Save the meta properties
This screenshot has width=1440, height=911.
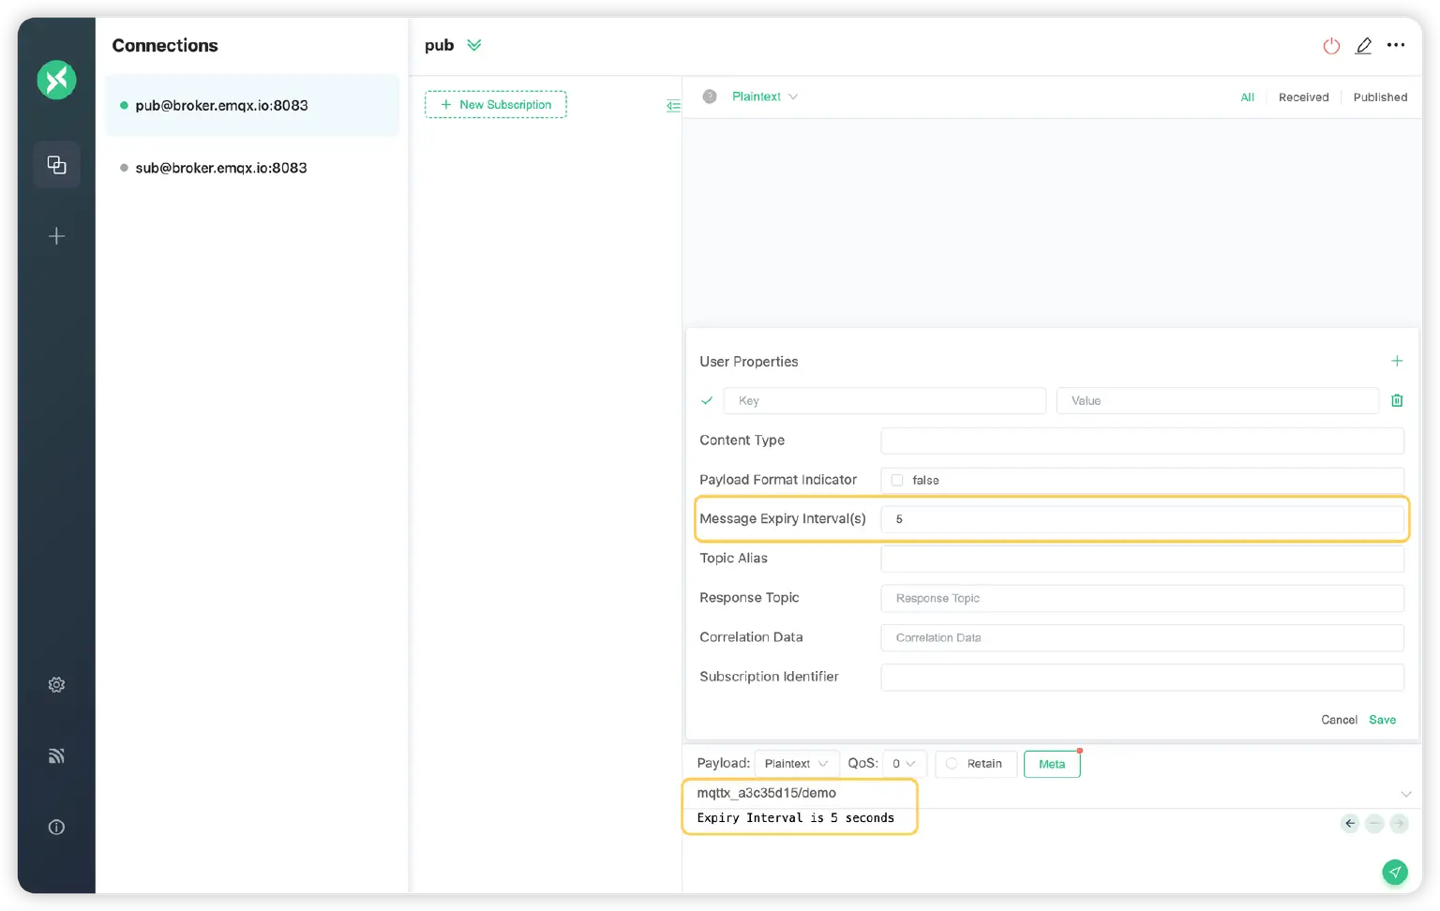pos(1382,720)
